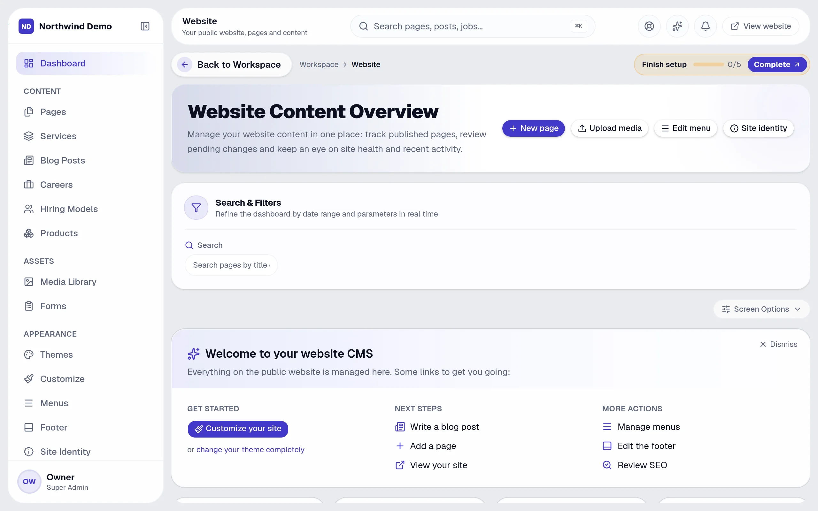Click the ND workspace logo
818x511 pixels.
pyautogui.click(x=26, y=27)
